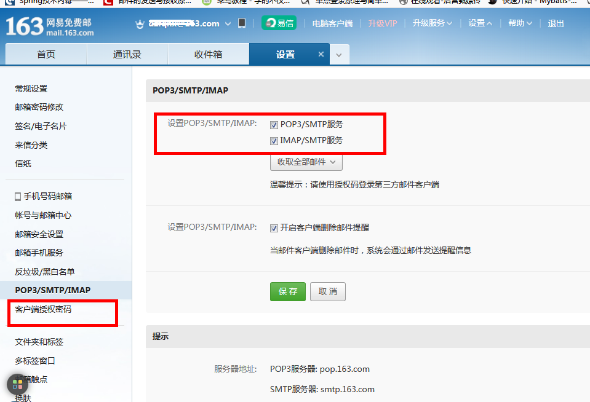
Task: Open 常规设置 in the sidebar
Action: 31,89
